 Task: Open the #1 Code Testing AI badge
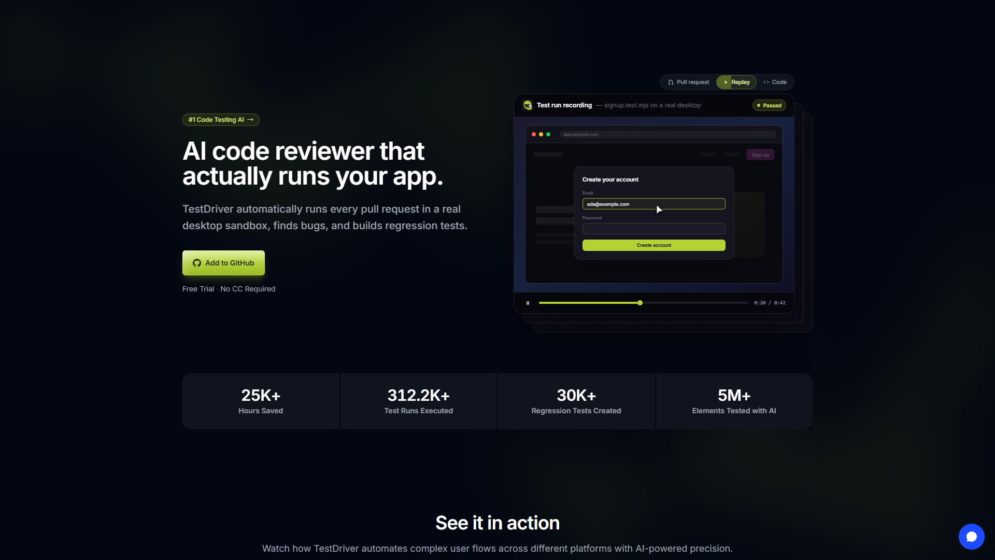point(221,120)
